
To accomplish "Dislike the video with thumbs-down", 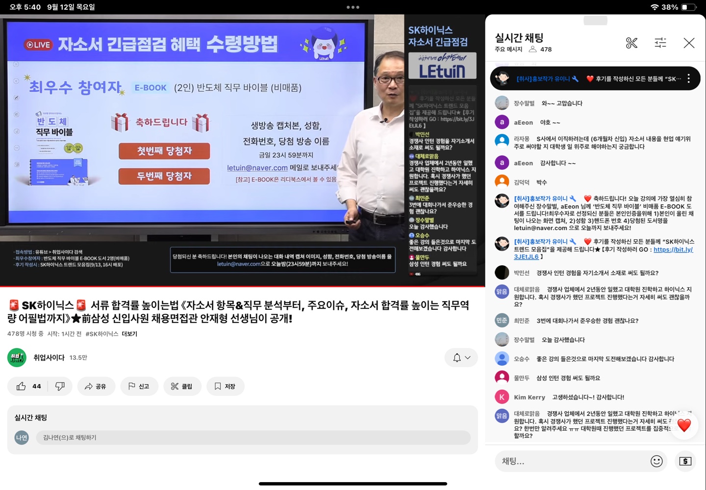I will coord(60,386).
